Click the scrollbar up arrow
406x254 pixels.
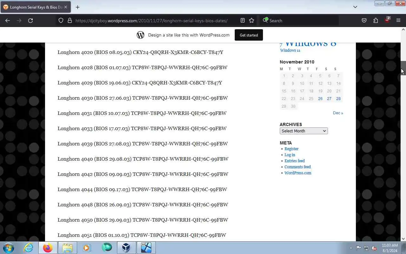(403, 30)
